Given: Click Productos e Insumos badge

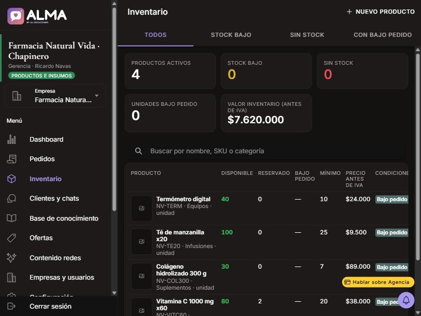Looking at the screenshot, I should tap(42, 76).
